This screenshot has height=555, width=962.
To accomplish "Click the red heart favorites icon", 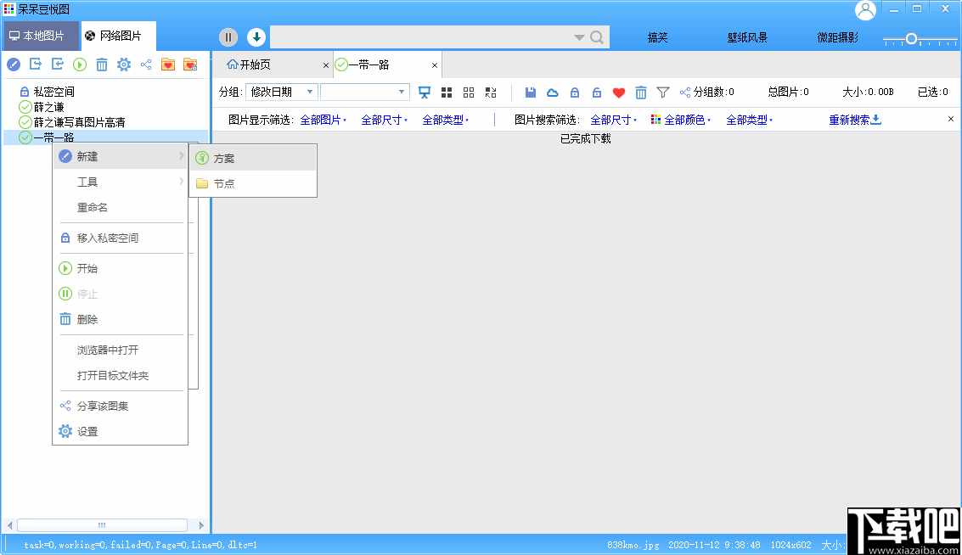I will coord(620,92).
